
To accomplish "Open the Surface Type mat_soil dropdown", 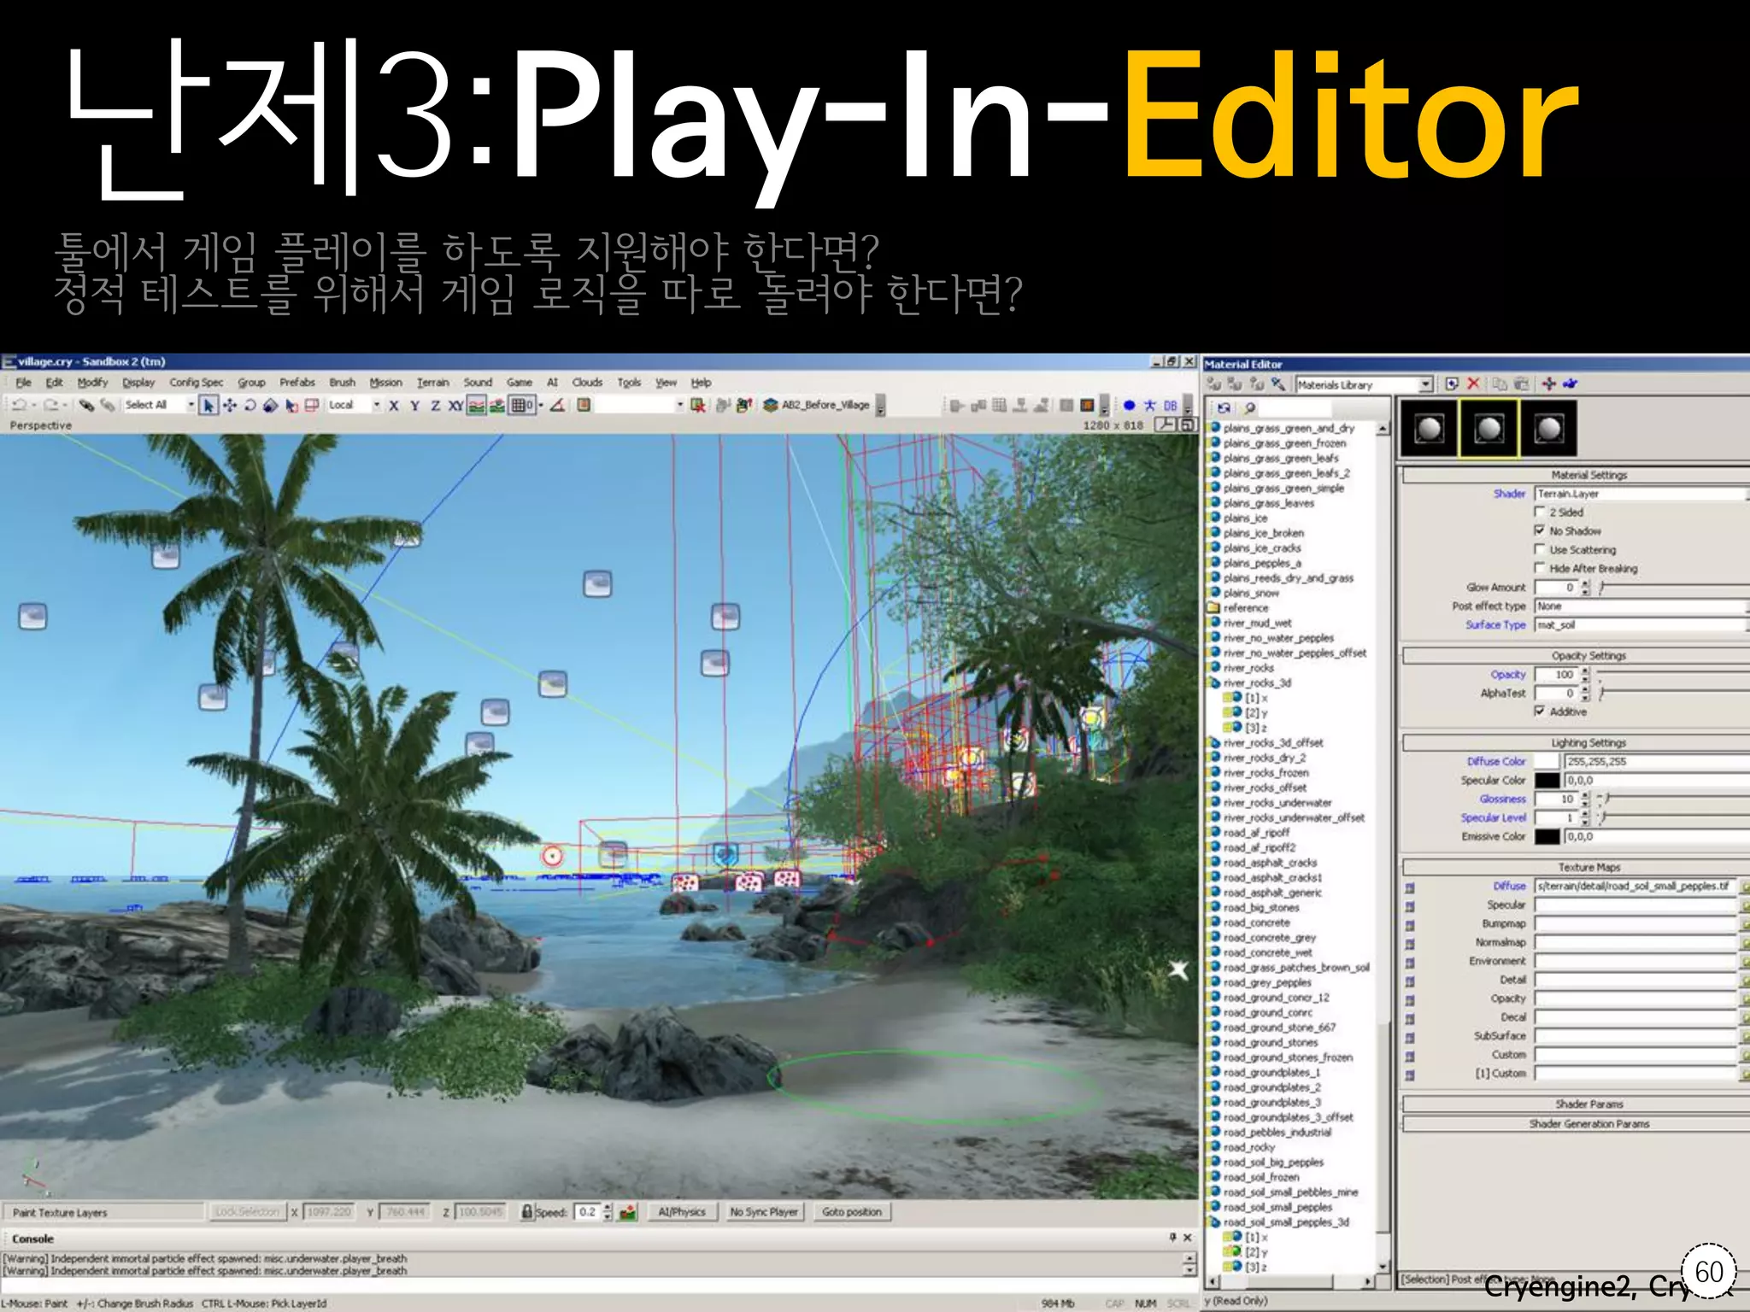I will coord(1641,624).
